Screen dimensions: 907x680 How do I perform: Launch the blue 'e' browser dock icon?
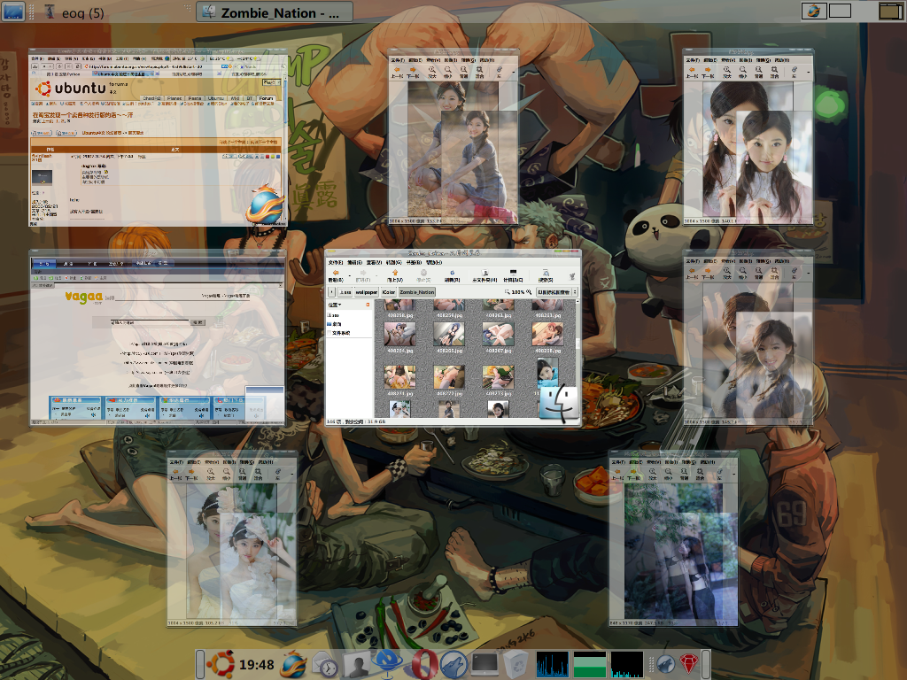pos(389,664)
